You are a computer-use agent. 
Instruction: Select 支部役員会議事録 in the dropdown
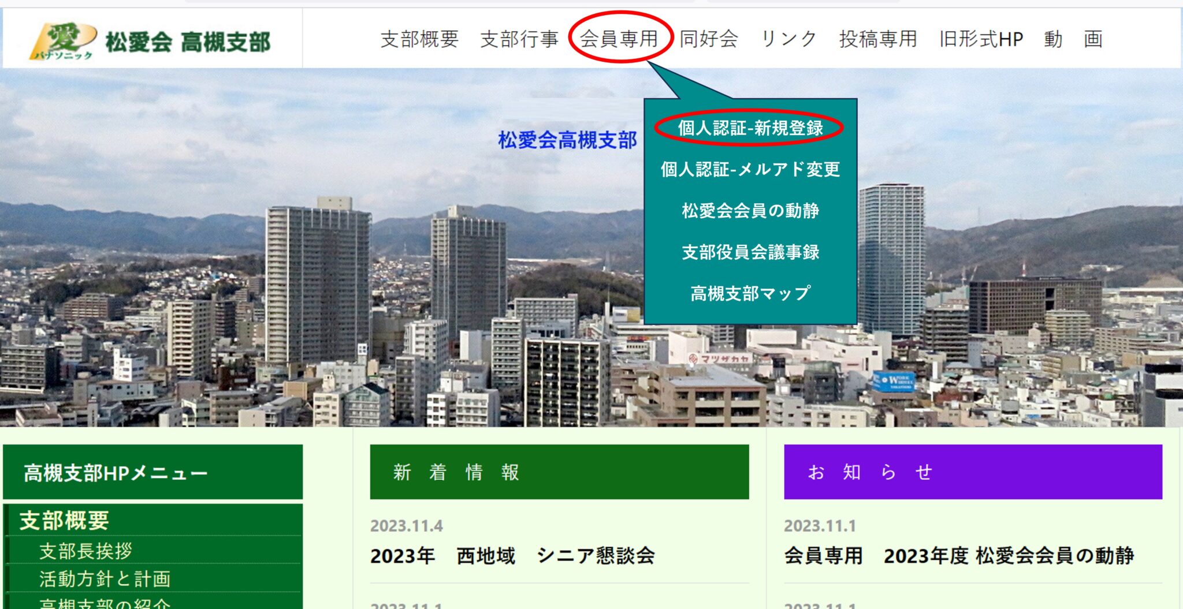[750, 252]
